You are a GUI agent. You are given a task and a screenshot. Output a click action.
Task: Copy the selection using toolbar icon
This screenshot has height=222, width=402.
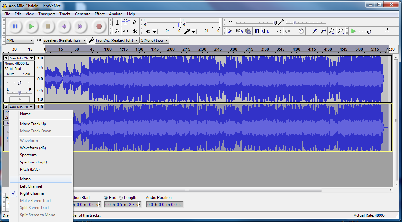pyautogui.click(x=239, y=31)
